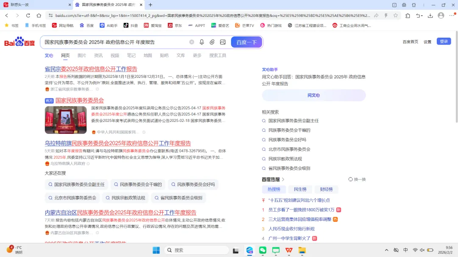
Task: Show hidden system tray icons
Action: (386, 250)
